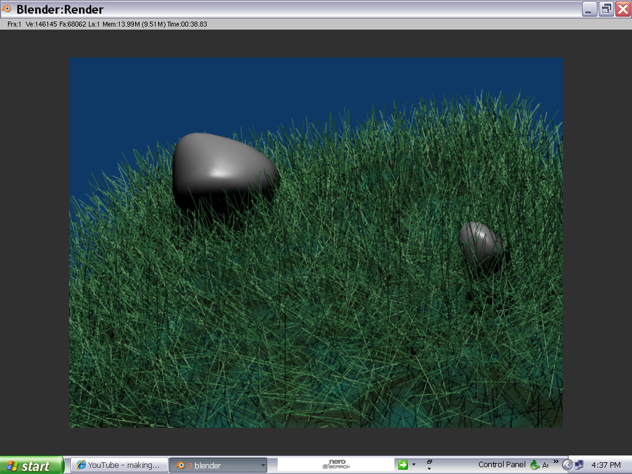
Task: Switch to the YouTube browser window
Action: (120, 465)
